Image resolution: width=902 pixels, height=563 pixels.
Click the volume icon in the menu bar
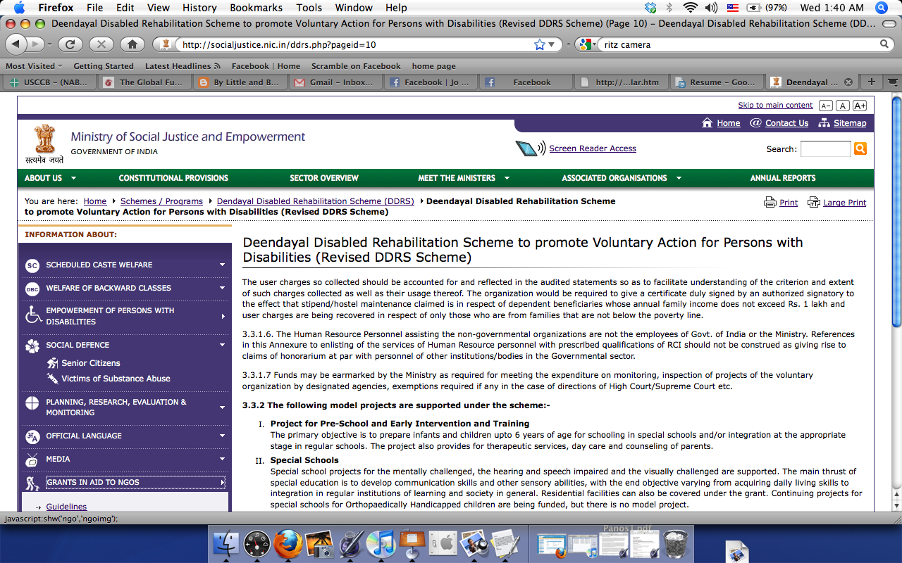(x=711, y=8)
